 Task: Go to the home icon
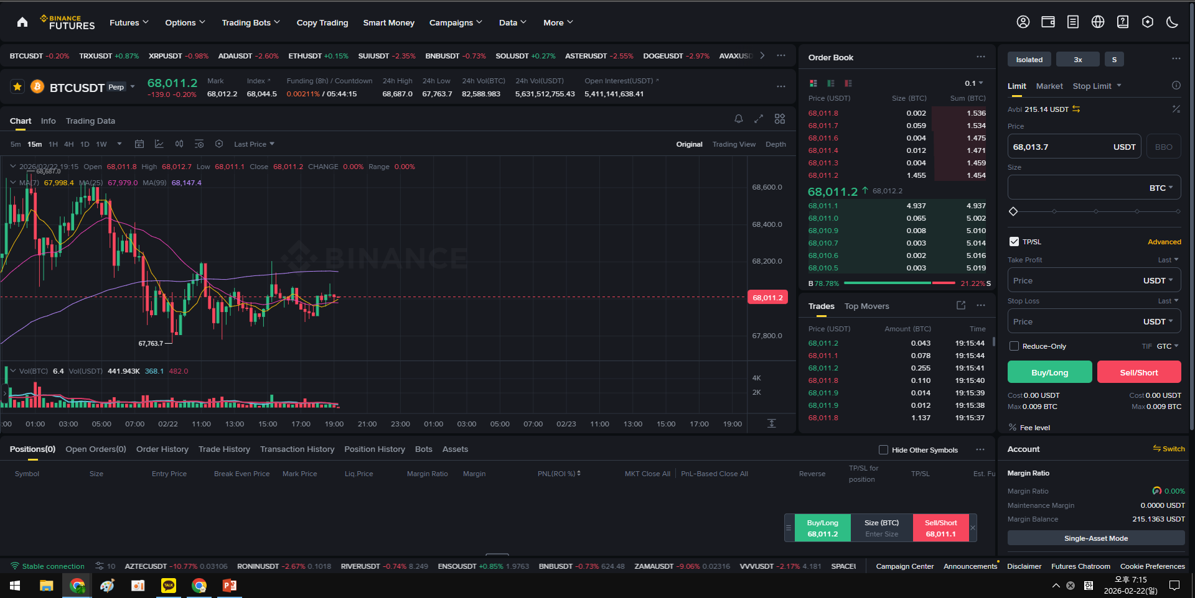22,22
